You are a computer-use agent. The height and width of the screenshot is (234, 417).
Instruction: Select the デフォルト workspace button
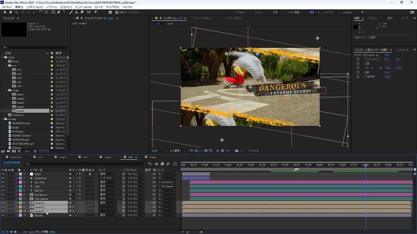coord(241,12)
